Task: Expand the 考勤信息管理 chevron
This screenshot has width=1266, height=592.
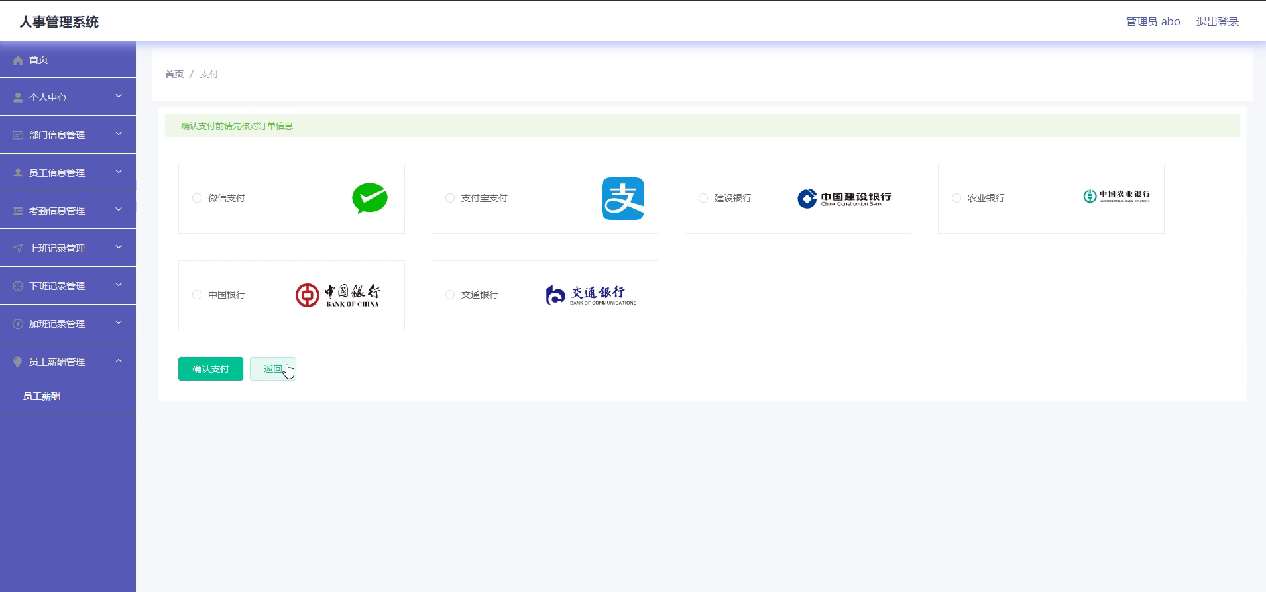Action: click(119, 209)
